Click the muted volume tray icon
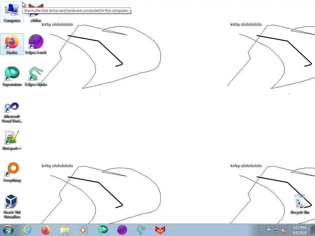The height and width of the screenshot is (236, 315). [x=284, y=230]
